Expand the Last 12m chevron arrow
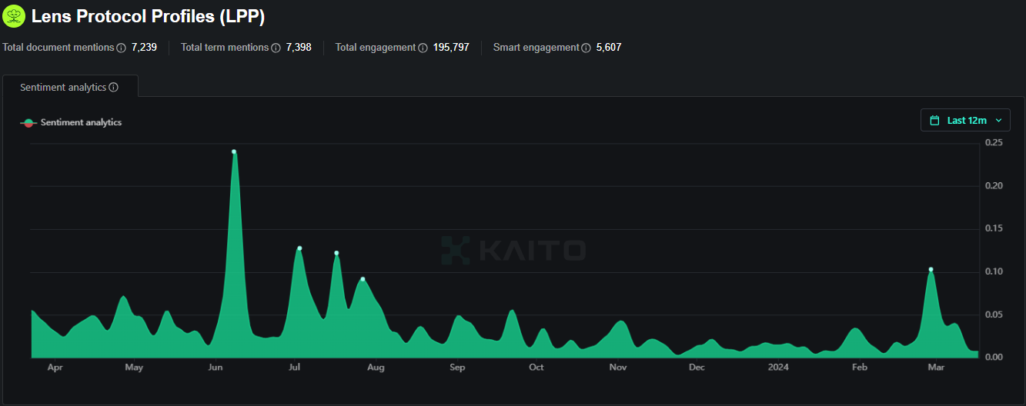 tap(999, 120)
